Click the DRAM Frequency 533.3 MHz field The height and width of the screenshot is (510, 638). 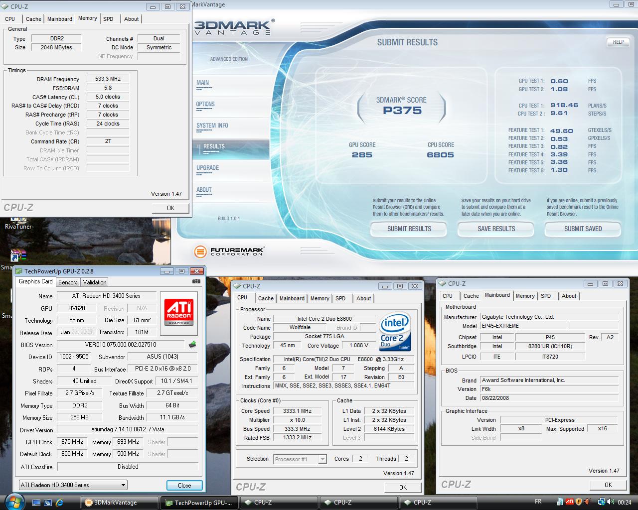tap(108, 79)
